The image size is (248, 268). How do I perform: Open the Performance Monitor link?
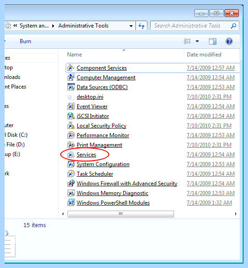[103, 135]
